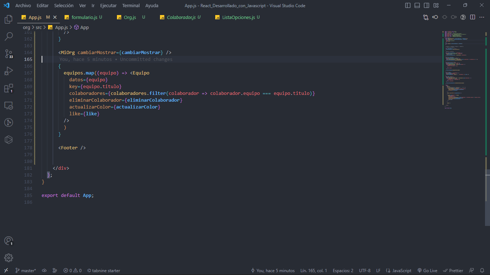
Task: Open the Accounts menu icon
Action: [9, 241]
